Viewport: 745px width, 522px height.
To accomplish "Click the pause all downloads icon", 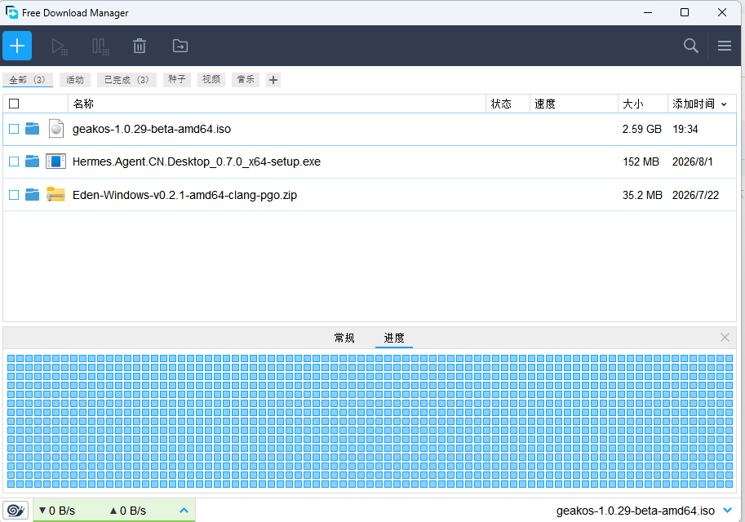I will point(100,46).
